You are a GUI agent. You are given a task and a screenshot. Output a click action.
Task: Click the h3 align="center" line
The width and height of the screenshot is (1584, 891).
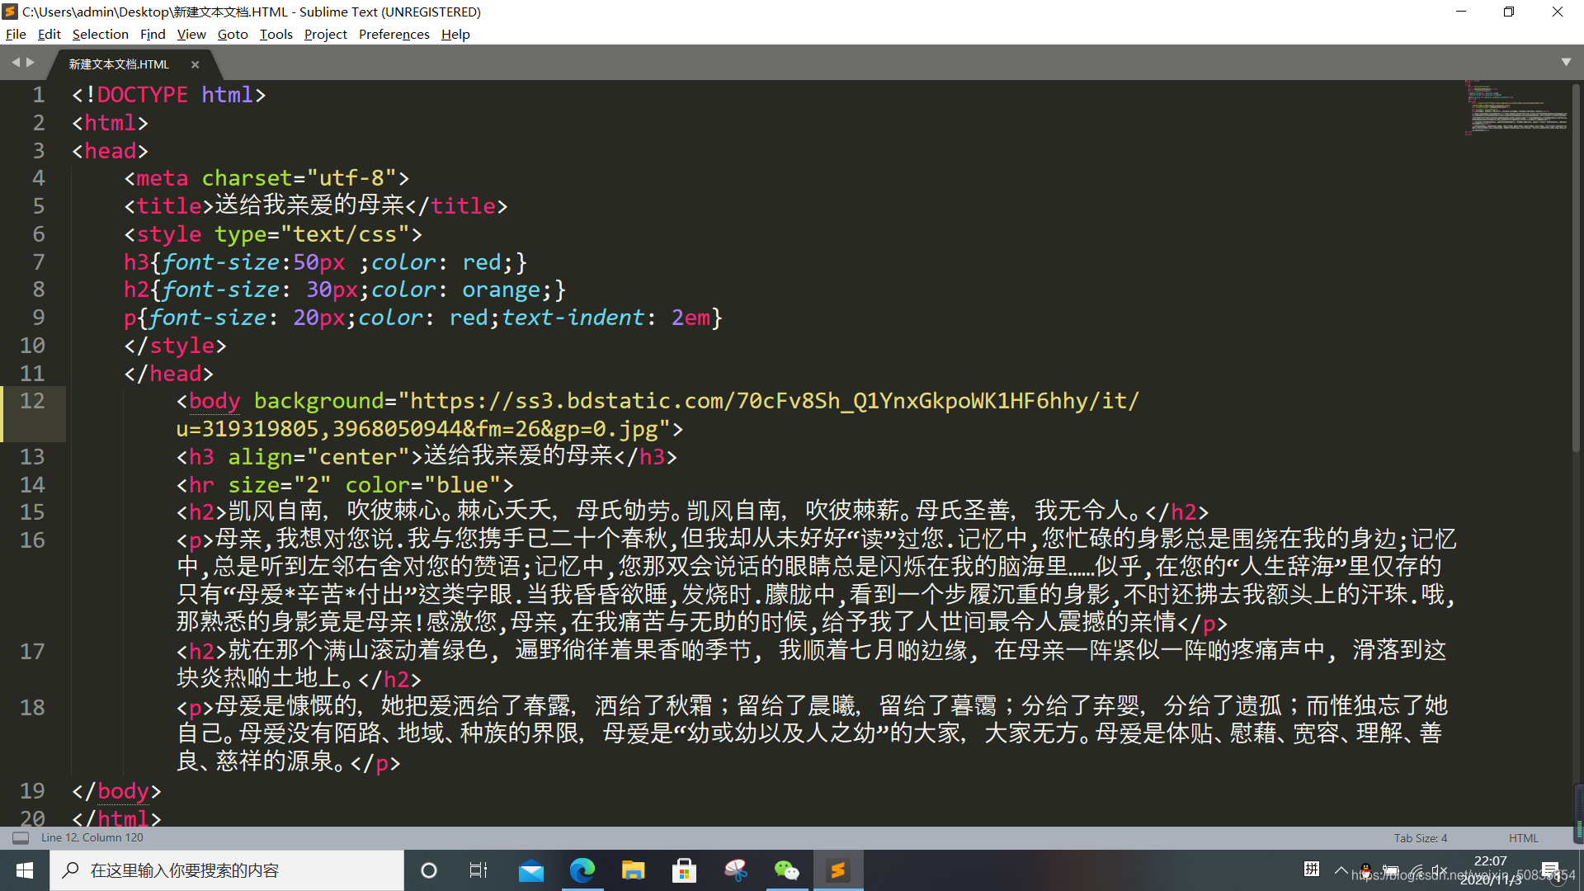pyautogui.click(x=427, y=456)
